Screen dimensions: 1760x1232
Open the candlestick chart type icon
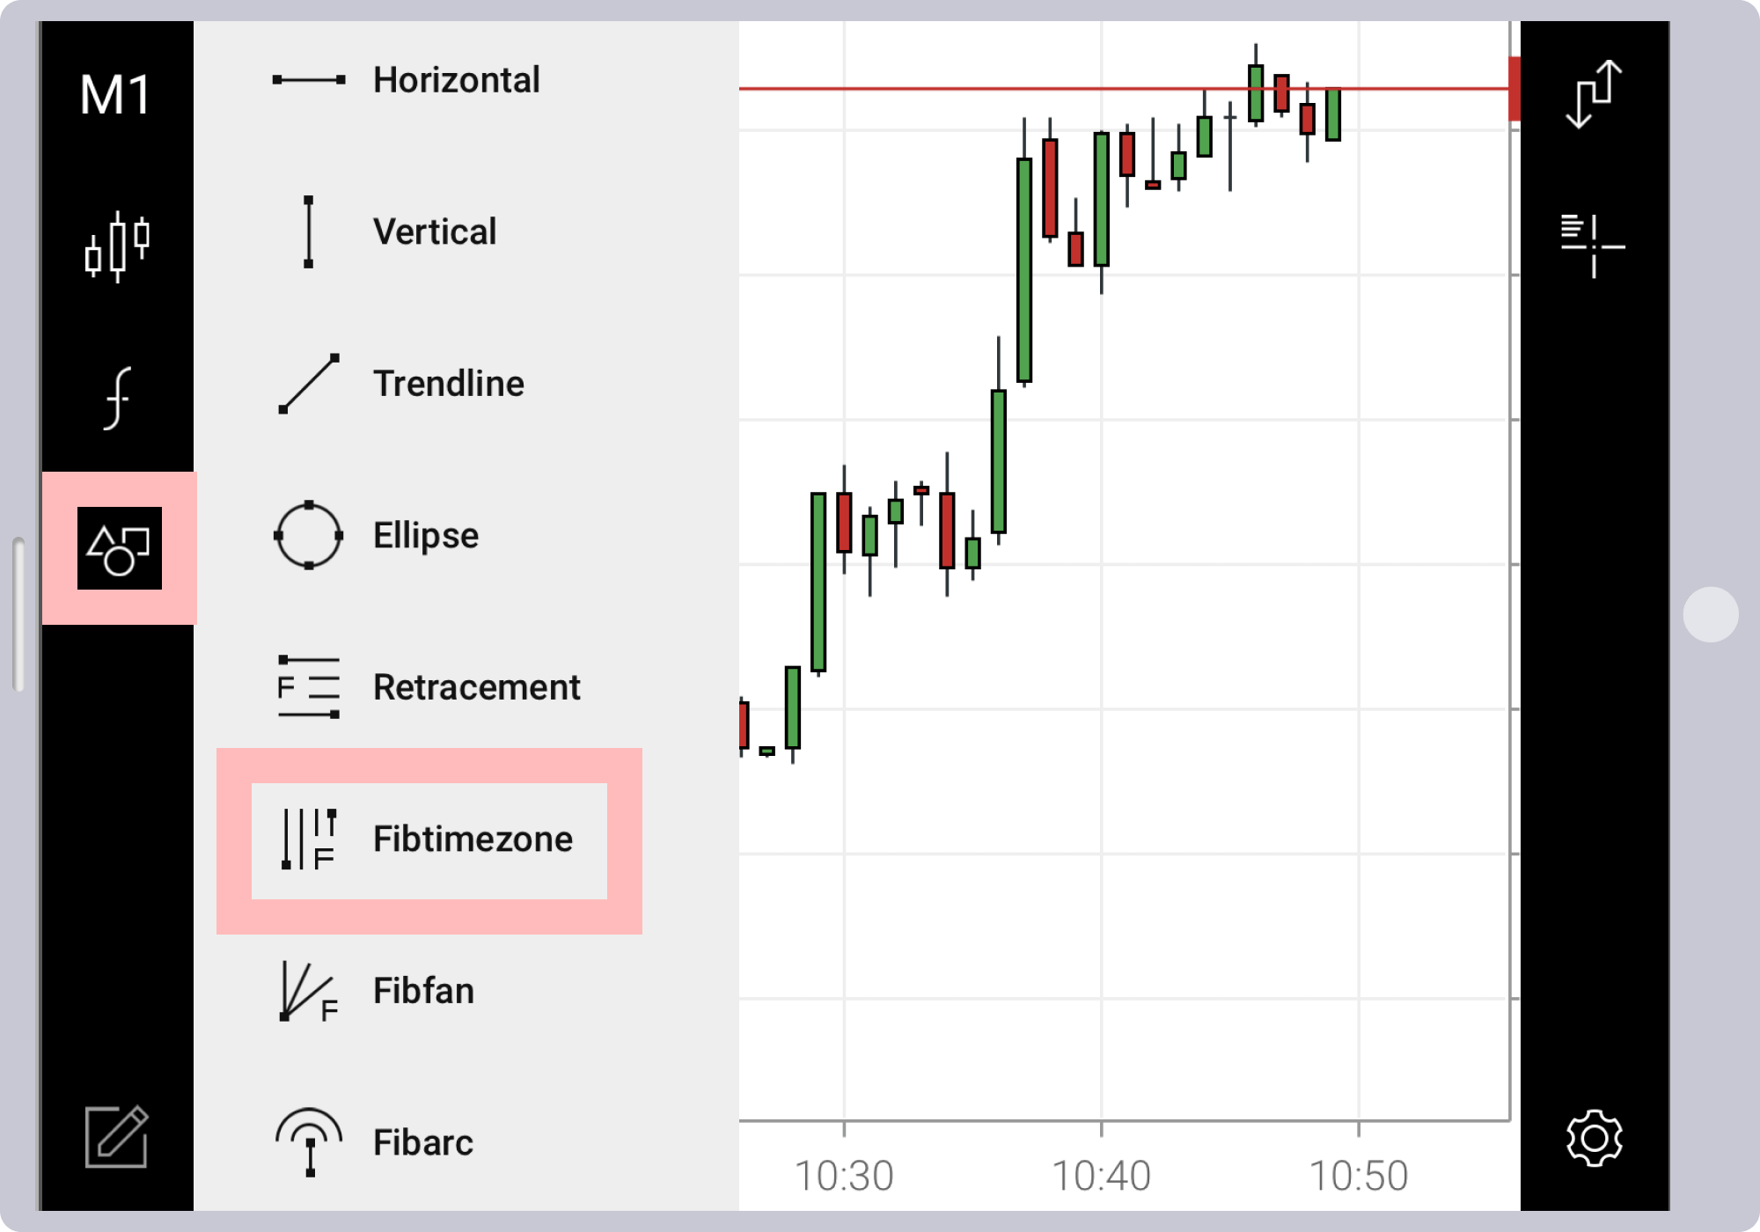point(117,246)
